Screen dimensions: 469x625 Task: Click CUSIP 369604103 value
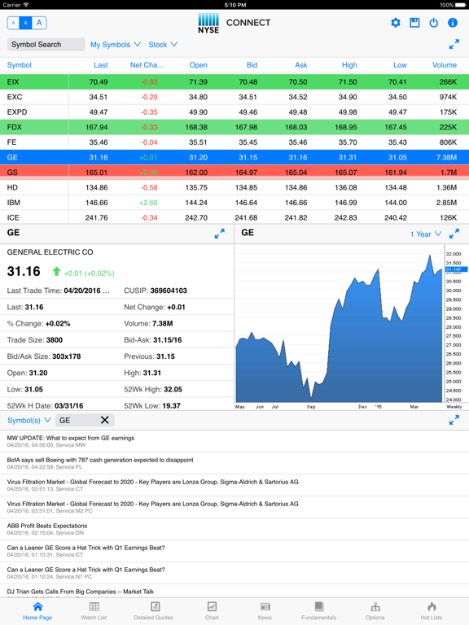tap(169, 291)
